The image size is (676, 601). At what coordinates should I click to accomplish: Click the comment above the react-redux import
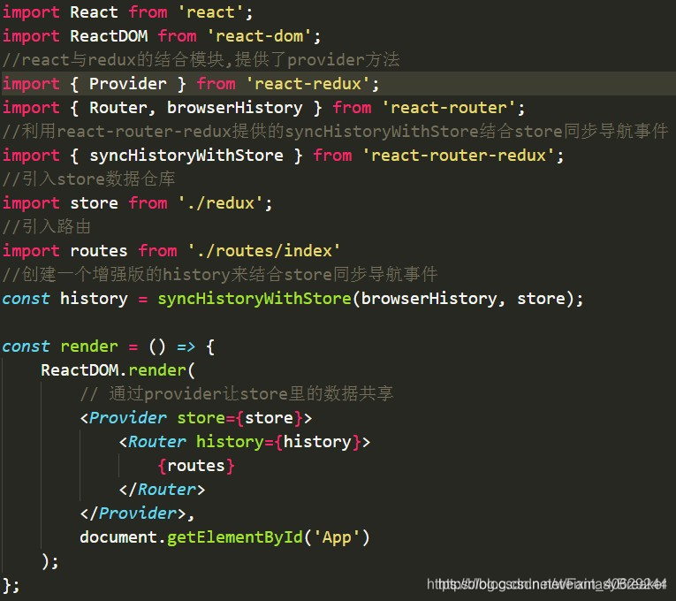(201, 60)
